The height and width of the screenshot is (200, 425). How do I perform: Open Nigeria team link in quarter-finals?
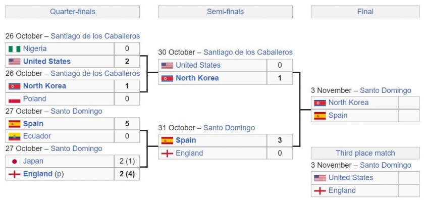[x=35, y=48]
